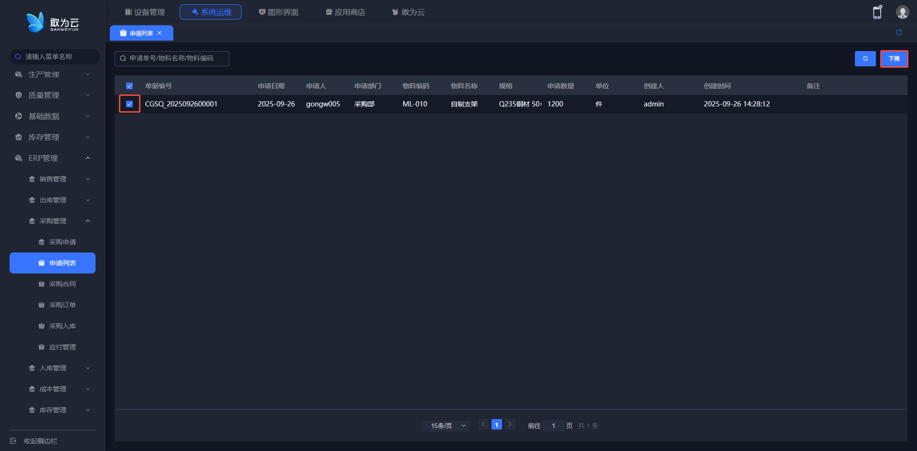Screen dimensions: 917x451
Task: Click the 质量管理 sidebar icon
Action: point(19,95)
